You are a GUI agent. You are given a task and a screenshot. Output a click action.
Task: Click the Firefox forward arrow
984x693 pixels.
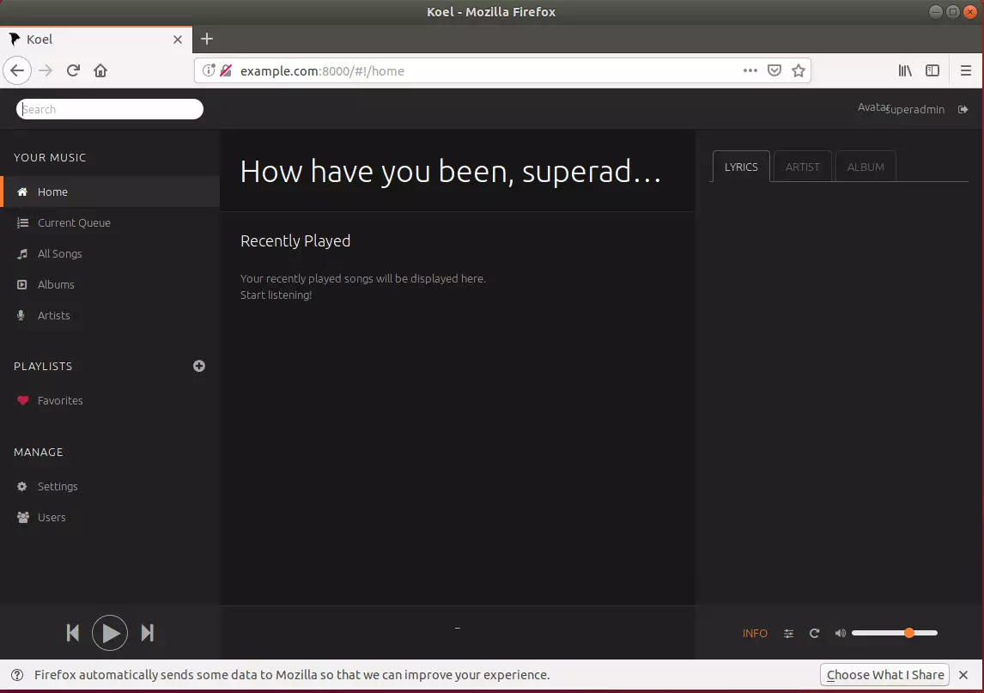46,70
